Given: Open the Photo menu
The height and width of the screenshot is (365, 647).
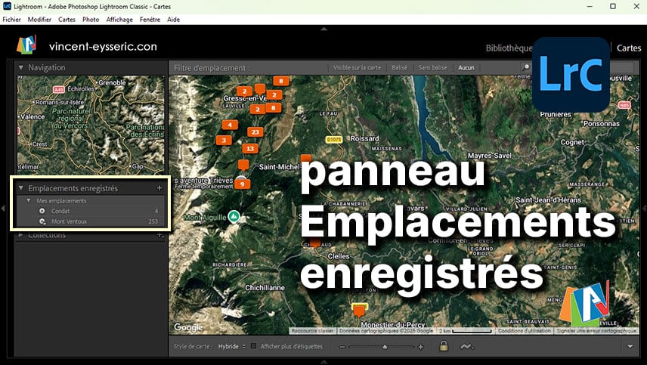Looking at the screenshot, I should [x=91, y=19].
